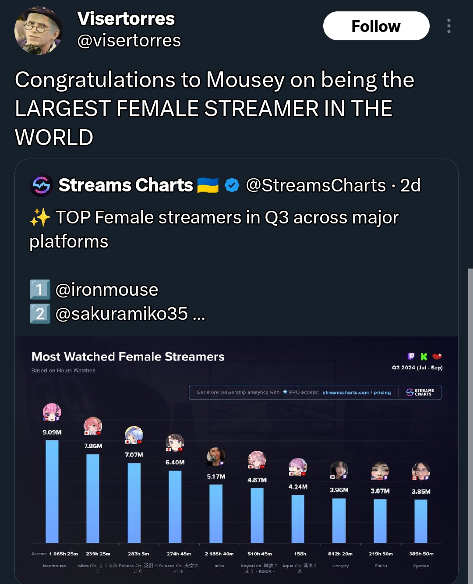Viewport: 473px width, 584px height.
Task: Open the three-dot more options menu
Action: (x=449, y=26)
